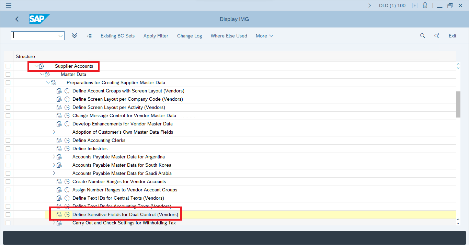Open the More menu
The width and height of the screenshot is (469, 245).
click(x=264, y=36)
